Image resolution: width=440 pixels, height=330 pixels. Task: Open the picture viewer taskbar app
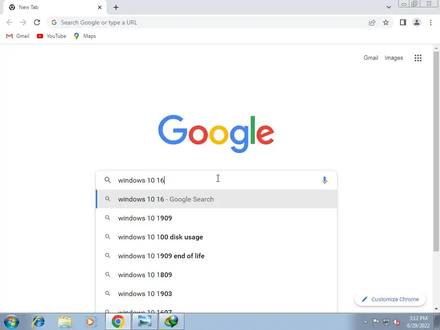145,321
